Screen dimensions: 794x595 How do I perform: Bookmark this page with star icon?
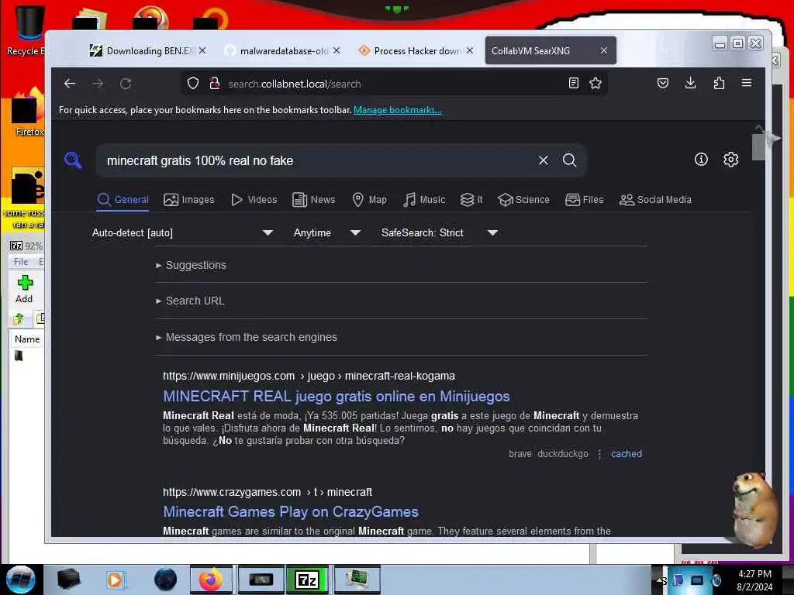[x=595, y=84]
